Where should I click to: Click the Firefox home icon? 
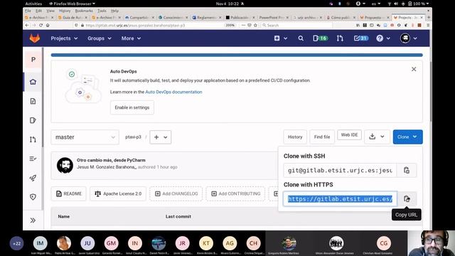48,26
